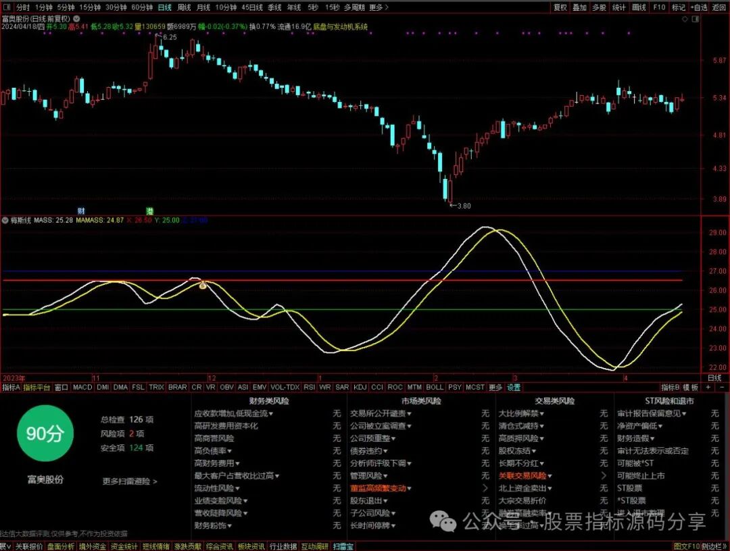730x551 pixels.
Task: Open F10 company info
Action: (x=659, y=7)
